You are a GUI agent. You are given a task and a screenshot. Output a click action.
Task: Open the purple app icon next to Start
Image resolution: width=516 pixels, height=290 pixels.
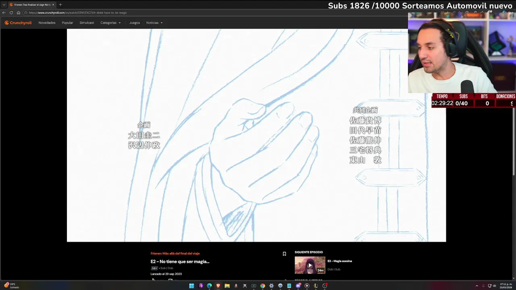pyautogui.click(x=201, y=286)
